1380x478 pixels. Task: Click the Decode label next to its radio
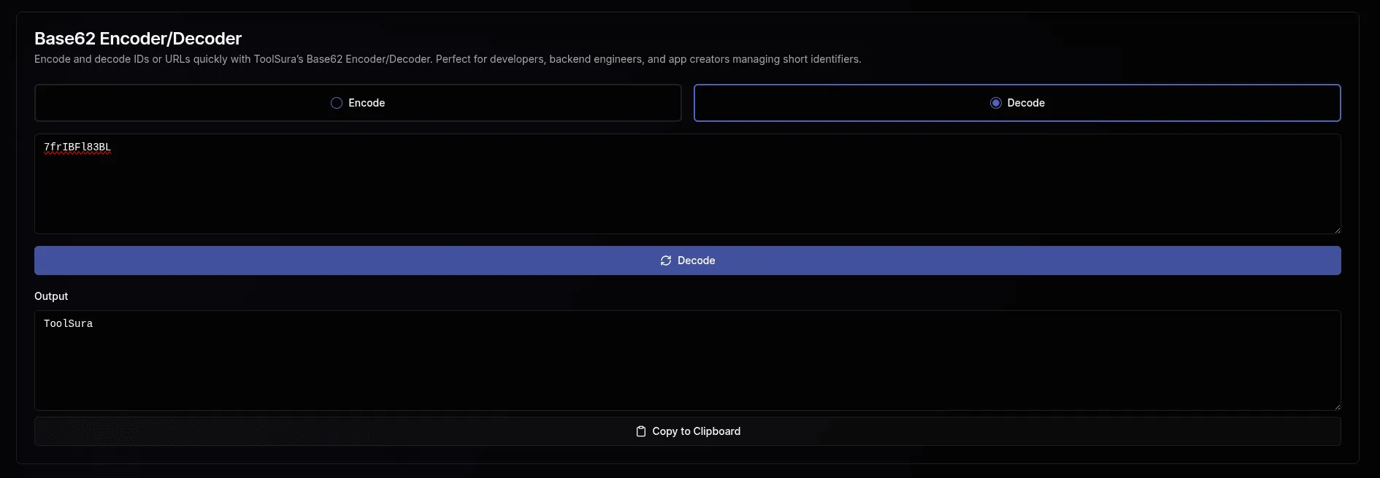point(1027,103)
